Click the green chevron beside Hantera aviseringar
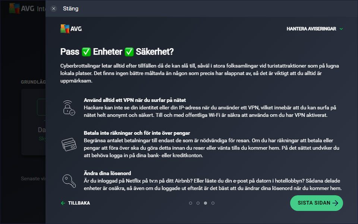This screenshot has height=224, width=358. (341, 29)
